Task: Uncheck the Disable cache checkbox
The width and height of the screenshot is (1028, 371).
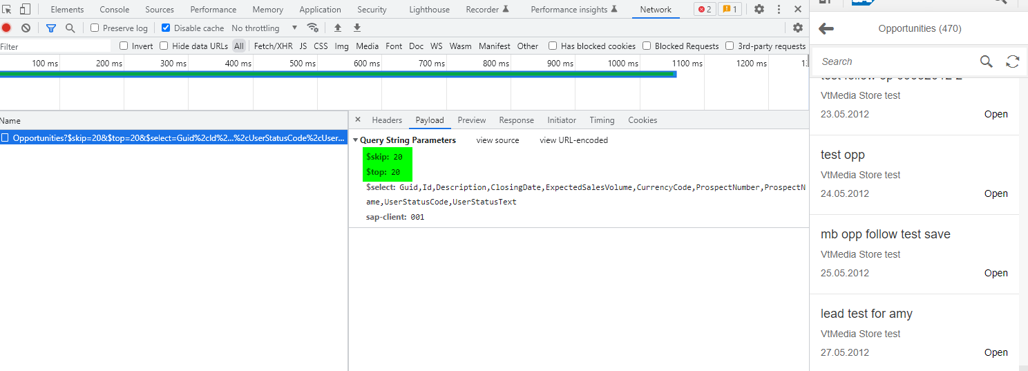Action: coord(166,28)
